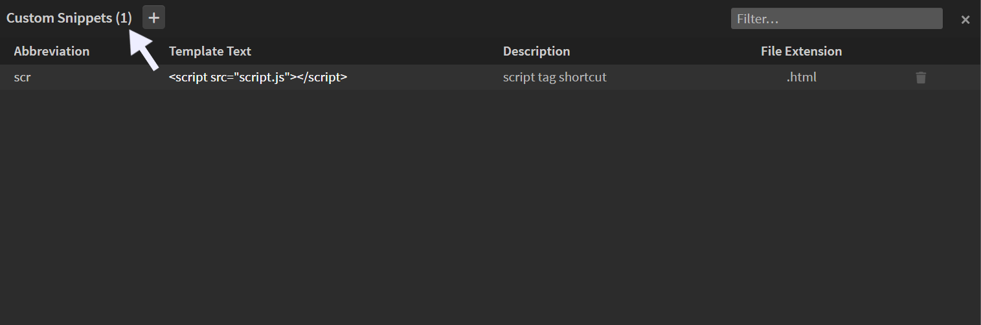Click the blank header space above trash icon
Screen dimensions: 981x325
921,51
